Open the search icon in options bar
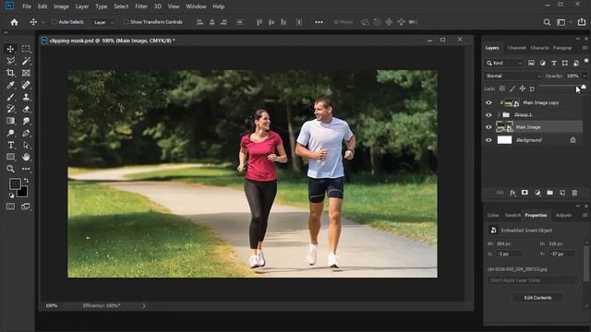 tap(547, 22)
